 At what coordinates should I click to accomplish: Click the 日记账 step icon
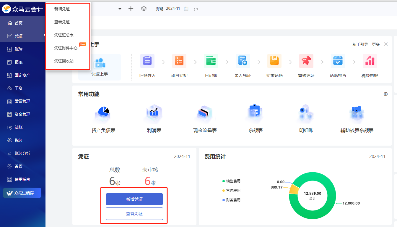pyautogui.click(x=211, y=61)
